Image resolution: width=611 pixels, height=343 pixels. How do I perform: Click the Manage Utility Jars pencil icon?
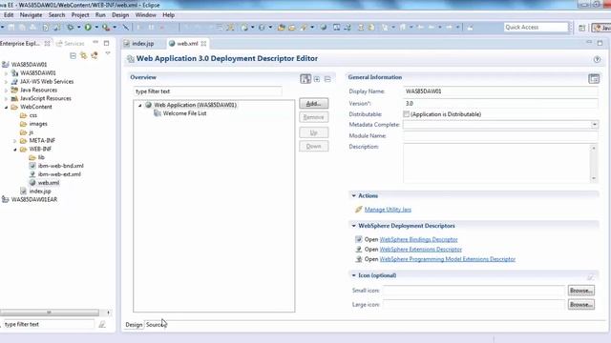click(x=359, y=210)
